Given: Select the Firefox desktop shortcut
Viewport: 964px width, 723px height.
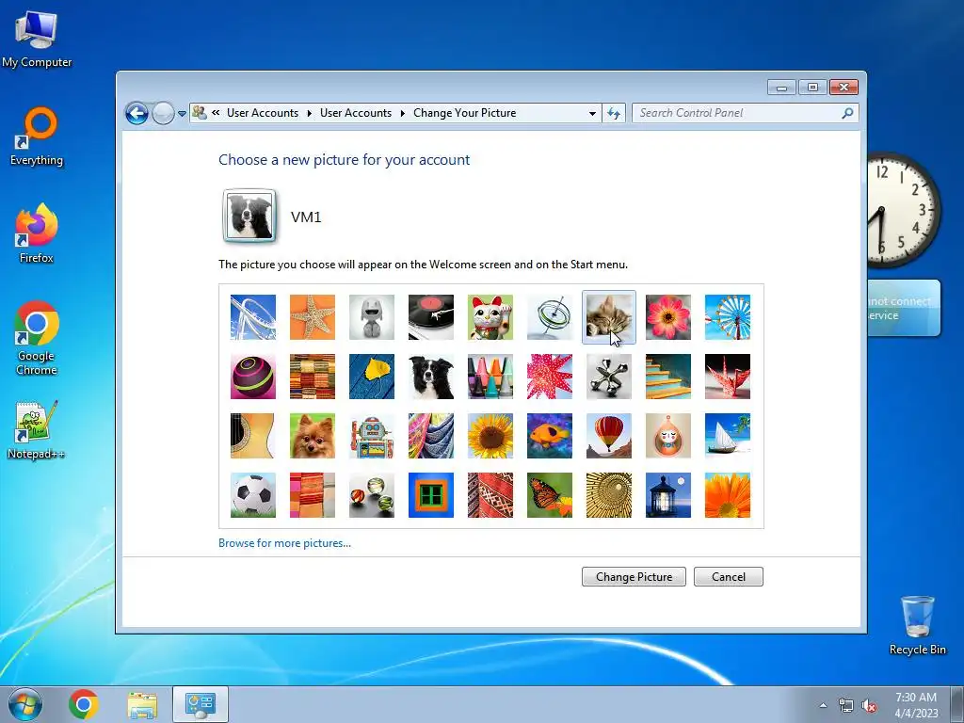Looking at the screenshot, I should [37, 233].
